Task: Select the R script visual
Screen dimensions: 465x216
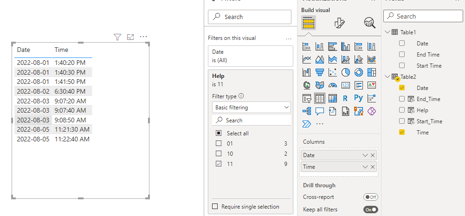Action: (345, 98)
